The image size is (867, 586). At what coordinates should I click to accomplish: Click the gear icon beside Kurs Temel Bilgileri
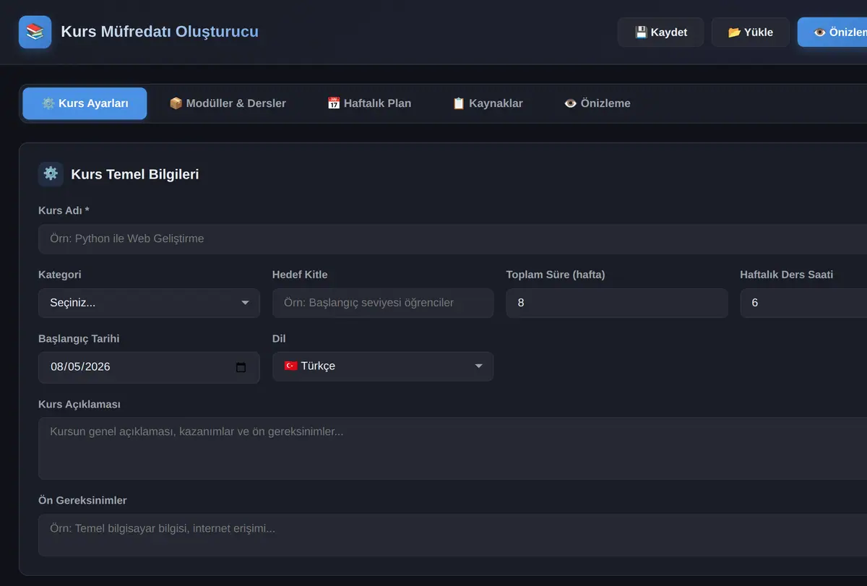click(51, 174)
